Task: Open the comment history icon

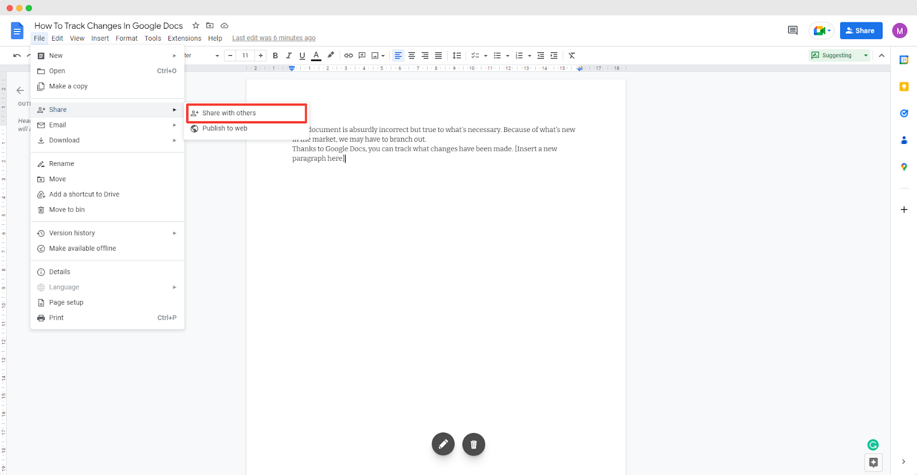Action: click(793, 30)
